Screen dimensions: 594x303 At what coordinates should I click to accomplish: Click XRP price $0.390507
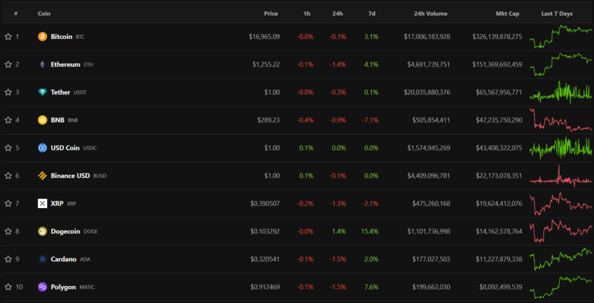point(265,203)
